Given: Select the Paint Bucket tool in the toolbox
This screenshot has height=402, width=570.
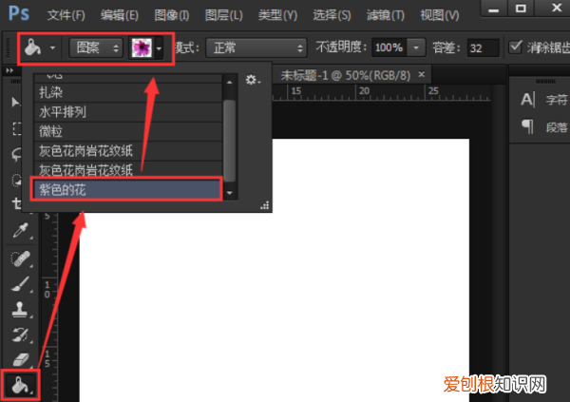Looking at the screenshot, I should point(18,384).
